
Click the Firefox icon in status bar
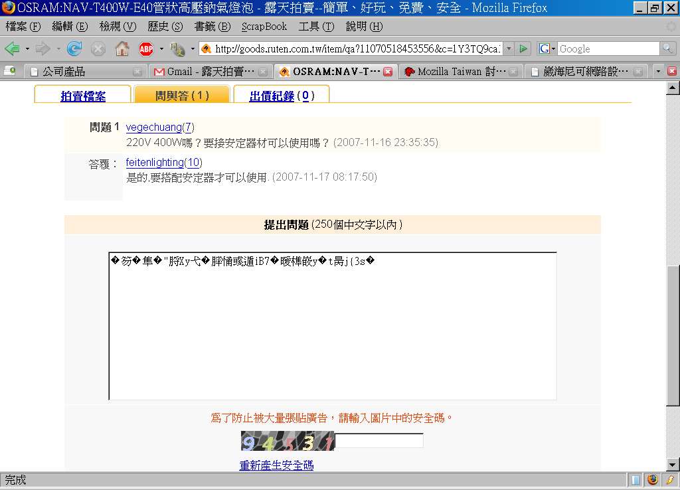pos(653,479)
